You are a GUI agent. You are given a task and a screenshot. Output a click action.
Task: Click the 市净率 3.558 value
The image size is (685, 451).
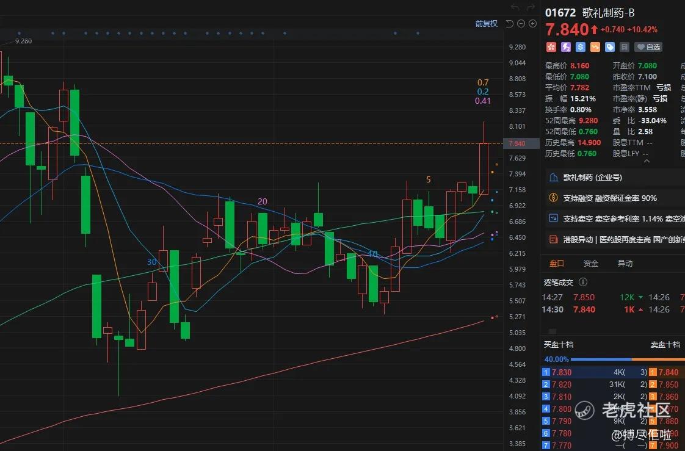click(647, 110)
